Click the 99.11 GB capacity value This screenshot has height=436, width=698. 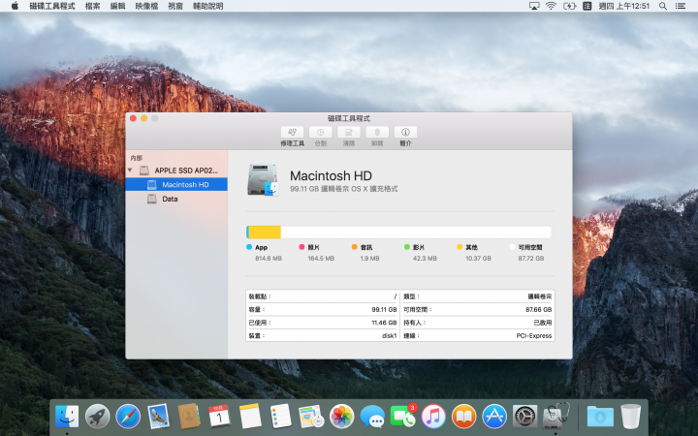click(x=384, y=310)
